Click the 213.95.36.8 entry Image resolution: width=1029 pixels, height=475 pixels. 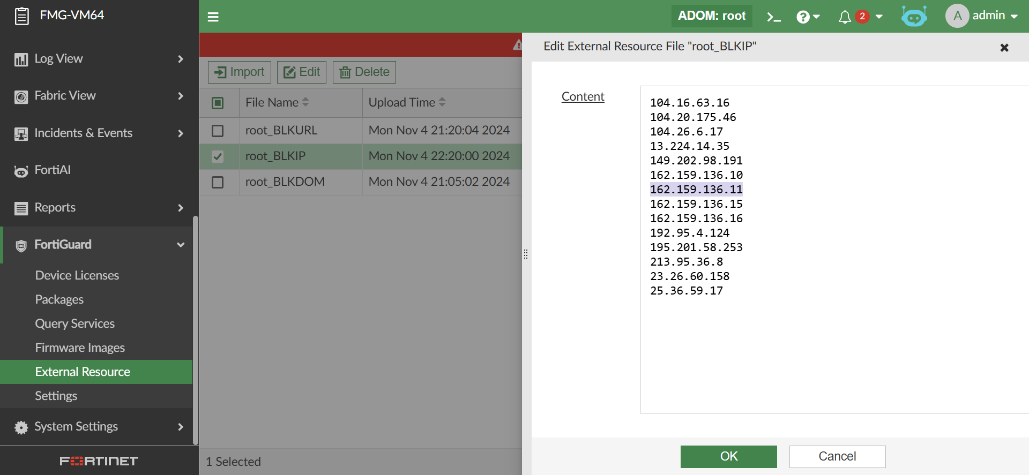pos(687,262)
